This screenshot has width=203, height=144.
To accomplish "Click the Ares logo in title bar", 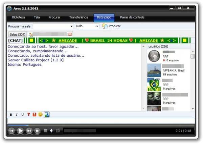I will point(9,8).
